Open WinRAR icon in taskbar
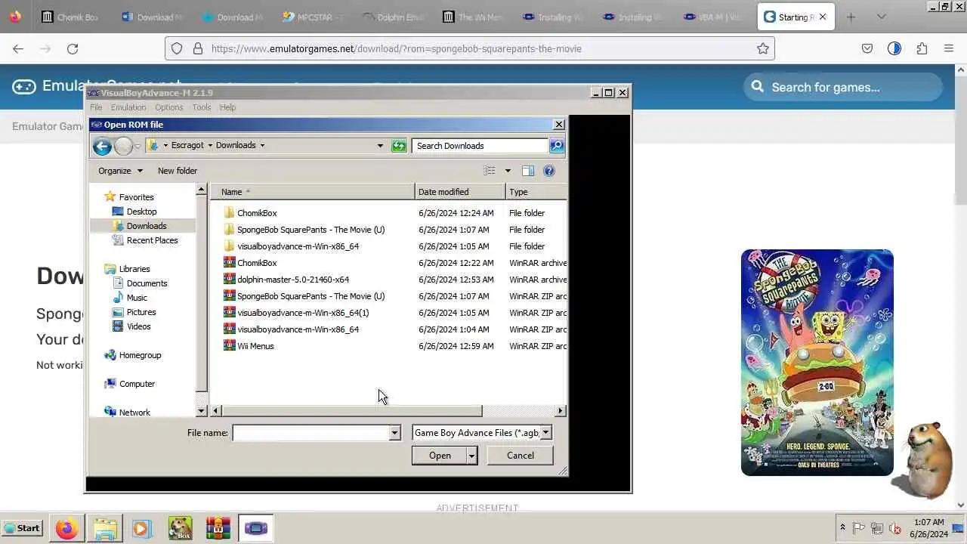The width and height of the screenshot is (967, 544). pos(218,528)
